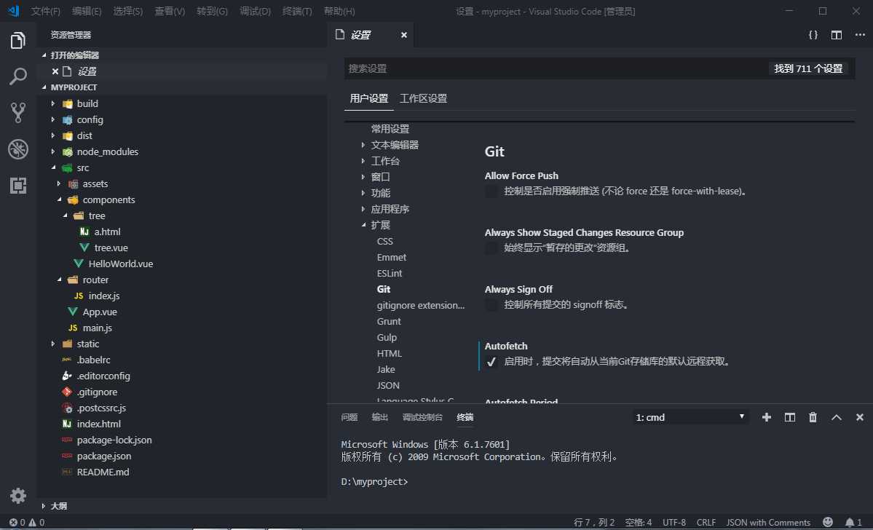Switch to 问题 panel tab
The height and width of the screenshot is (530, 873).
click(349, 417)
